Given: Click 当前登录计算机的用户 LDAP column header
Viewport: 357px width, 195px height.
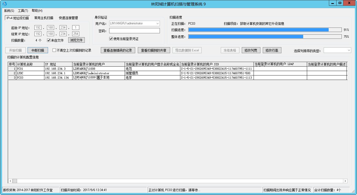Looking at the screenshot, I should 280,64.
